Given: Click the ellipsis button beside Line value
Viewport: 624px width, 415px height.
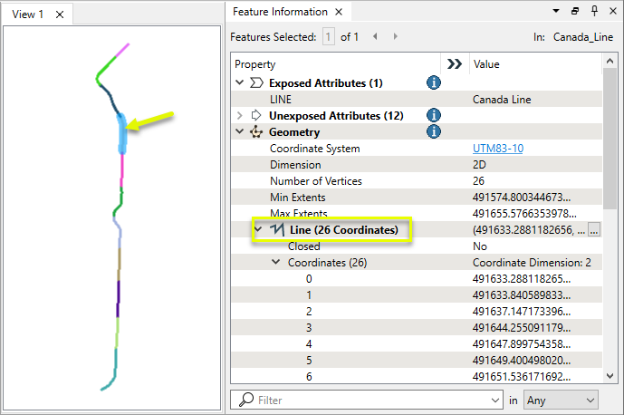Looking at the screenshot, I should pyautogui.click(x=594, y=230).
